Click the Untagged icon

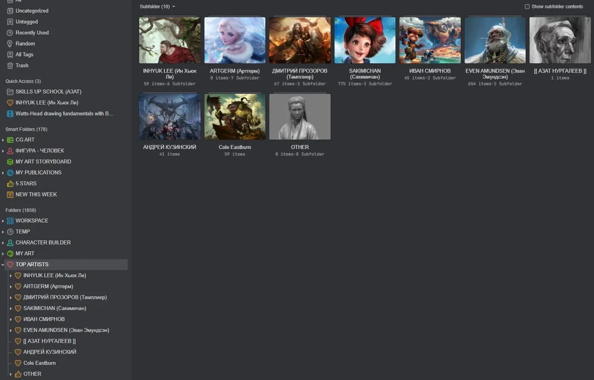click(x=10, y=22)
